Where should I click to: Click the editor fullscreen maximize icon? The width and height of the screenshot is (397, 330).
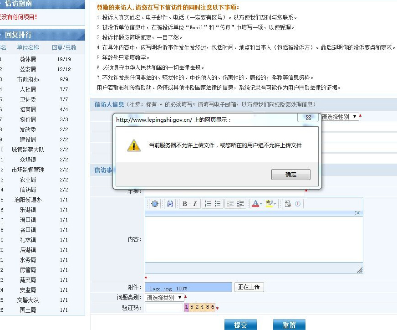(x=154, y=204)
